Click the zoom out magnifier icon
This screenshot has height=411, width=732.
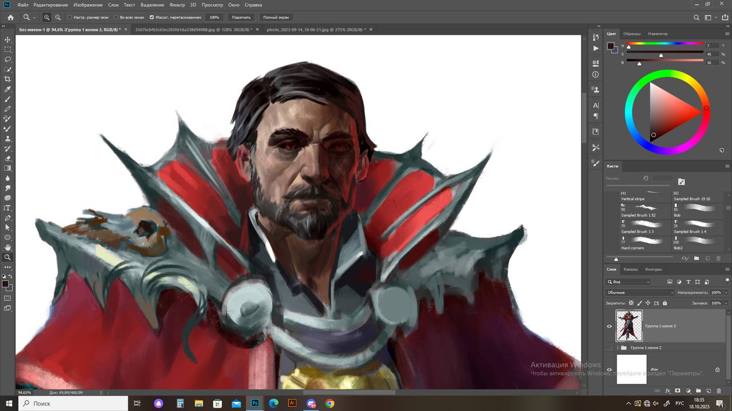click(x=58, y=18)
